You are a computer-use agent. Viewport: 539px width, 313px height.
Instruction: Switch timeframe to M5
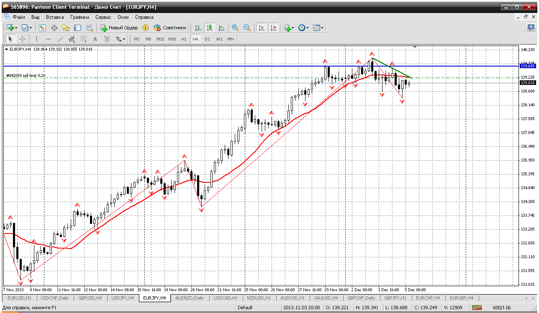point(149,39)
